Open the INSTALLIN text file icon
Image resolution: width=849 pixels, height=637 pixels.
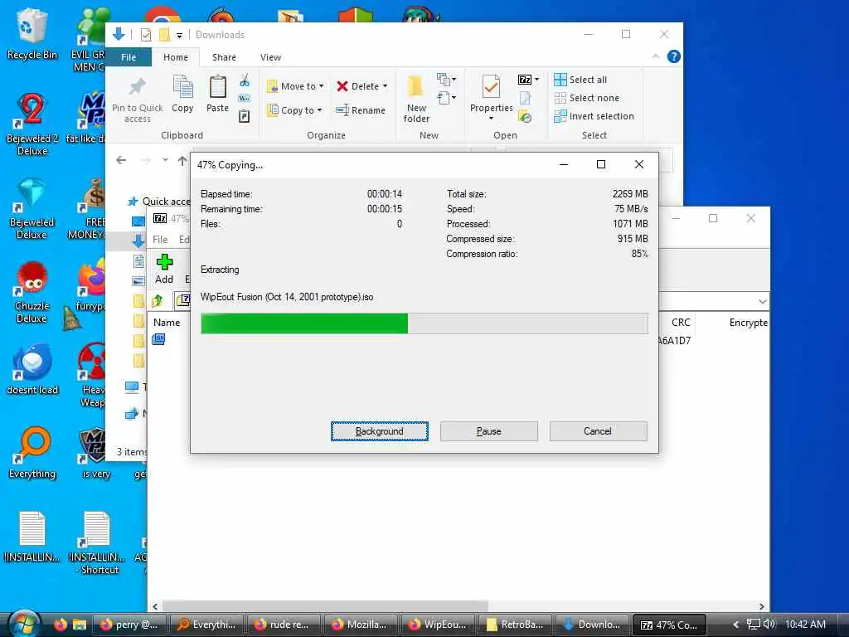[32, 537]
